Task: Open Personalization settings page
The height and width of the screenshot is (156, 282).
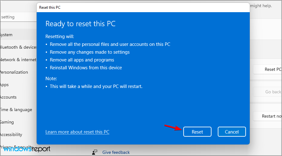Action: point(14,72)
